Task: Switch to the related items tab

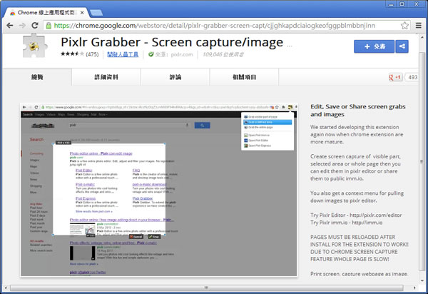Action: point(244,77)
